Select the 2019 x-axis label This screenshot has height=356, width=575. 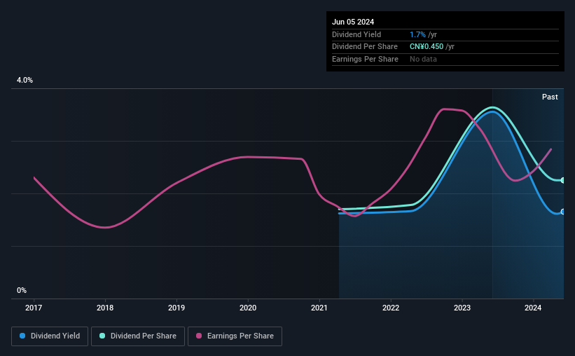click(x=176, y=308)
